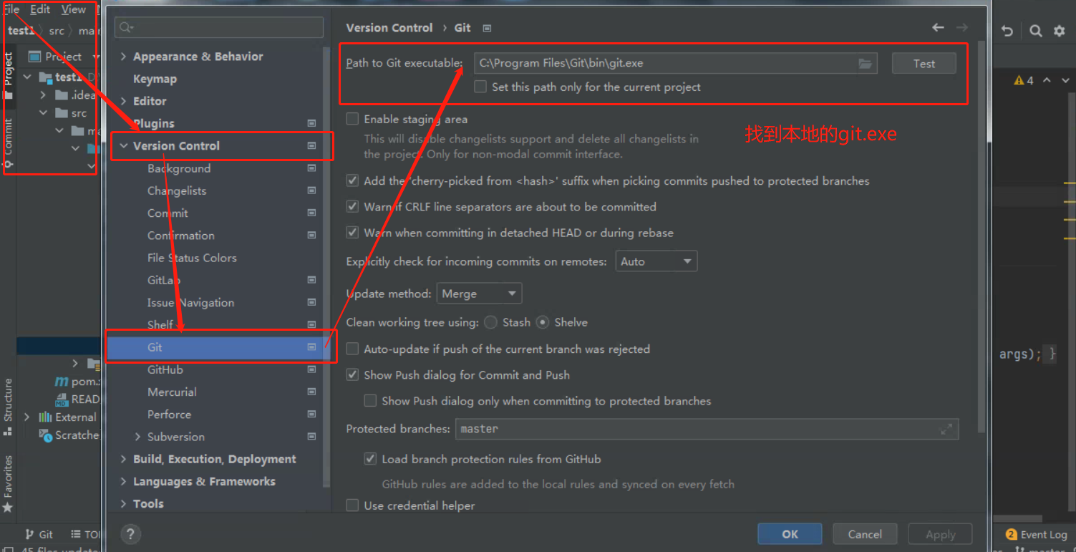Select Git in the Version Control list
This screenshot has height=552, width=1076.
tap(218, 347)
